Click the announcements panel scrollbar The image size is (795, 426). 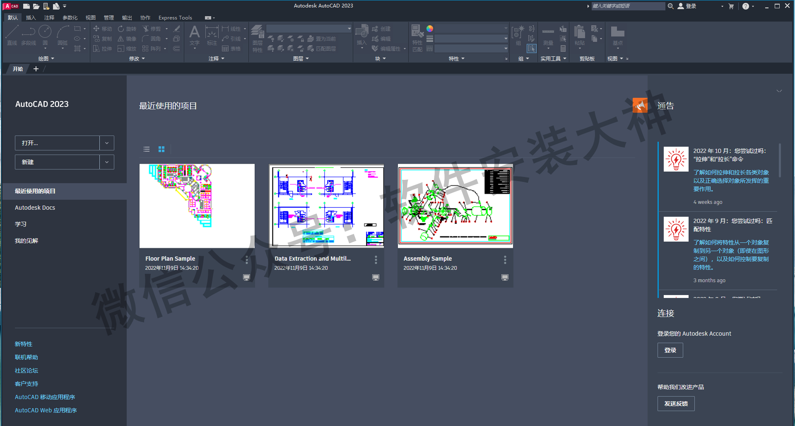[780, 160]
